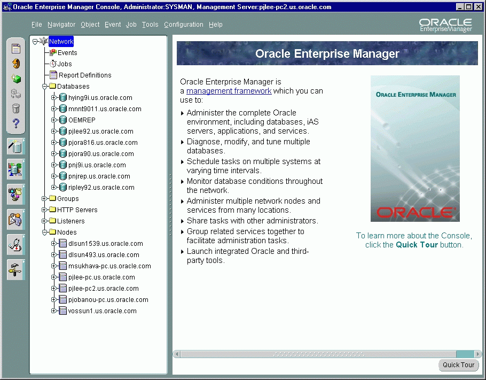Follow the management framework link
This screenshot has width=486, height=380.
[x=229, y=91]
